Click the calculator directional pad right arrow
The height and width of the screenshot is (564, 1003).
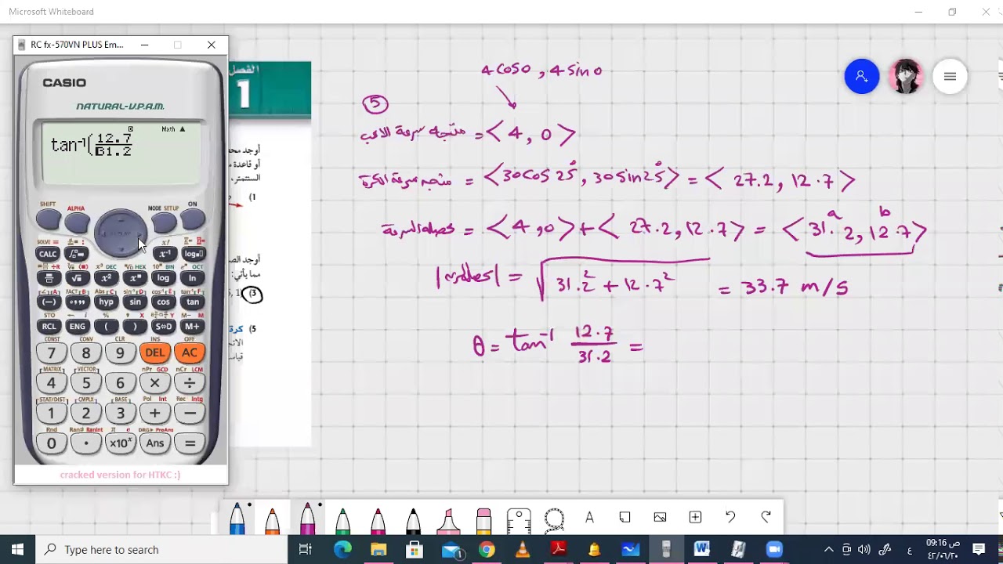coord(141,233)
